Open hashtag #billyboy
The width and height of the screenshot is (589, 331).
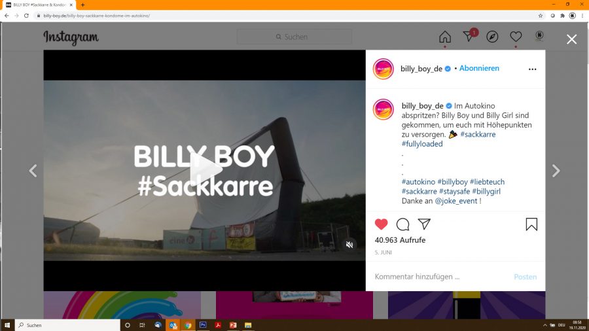452,182
